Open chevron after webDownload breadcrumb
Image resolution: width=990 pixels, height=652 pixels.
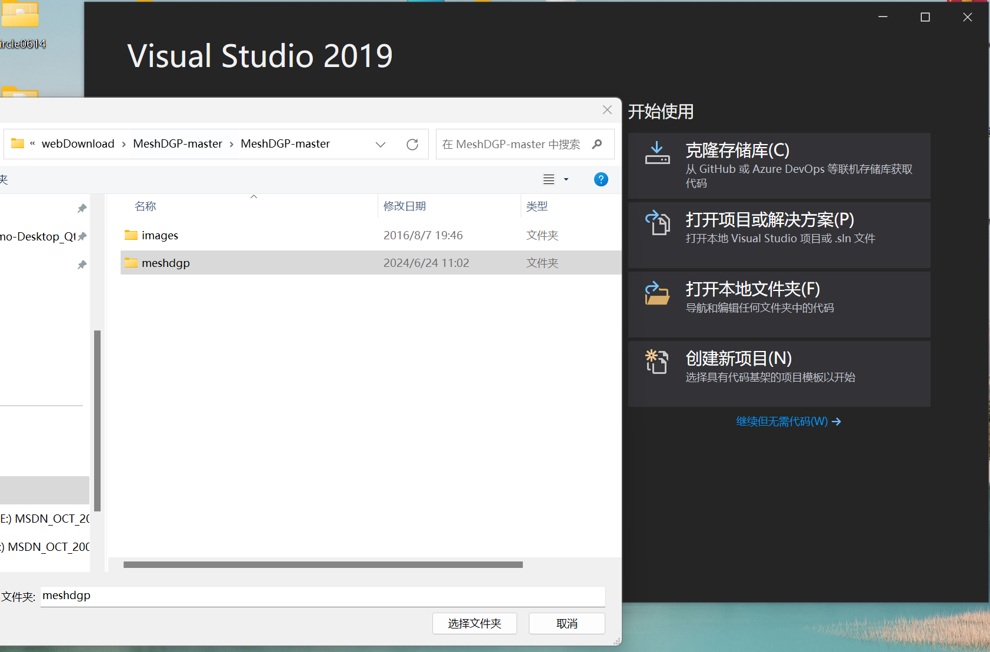[x=124, y=144]
